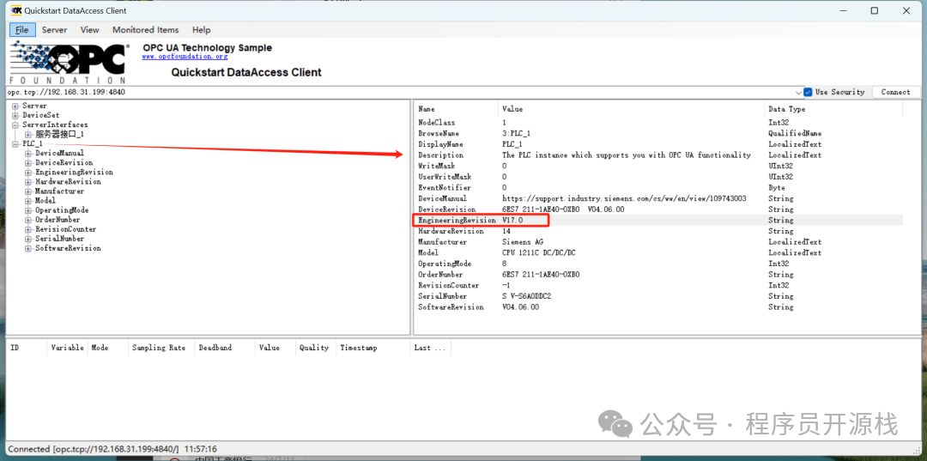Screen dimensions: 927x461
Task: Expand the RevisionCounter tree node
Action: [x=27, y=228]
